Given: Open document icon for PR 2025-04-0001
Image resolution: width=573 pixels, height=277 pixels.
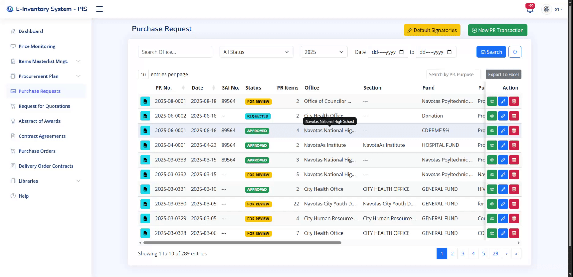Looking at the screenshot, I should coord(145,145).
